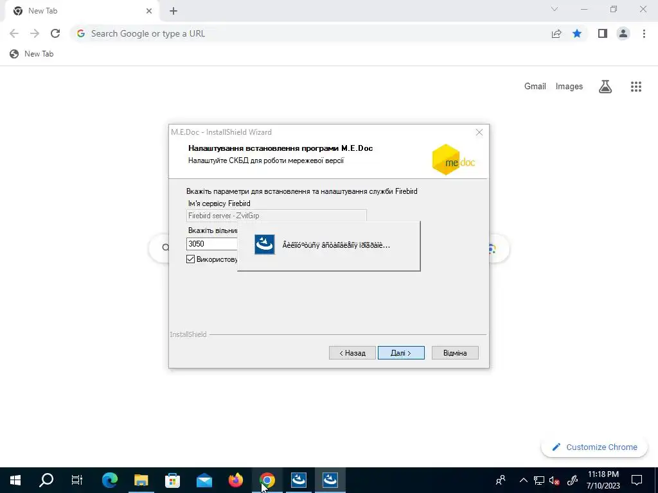
Task: Close the New Tab tab
Action: click(x=149, y=11)
